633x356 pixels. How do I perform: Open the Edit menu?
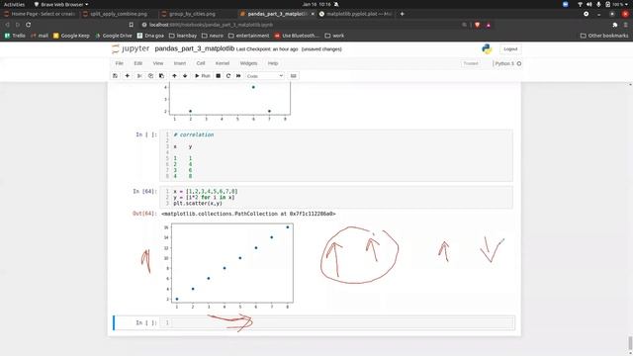(x=138, y=63)
